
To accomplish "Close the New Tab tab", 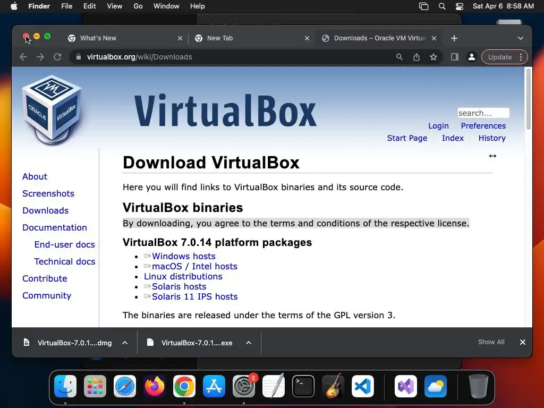I will [307, 38].
